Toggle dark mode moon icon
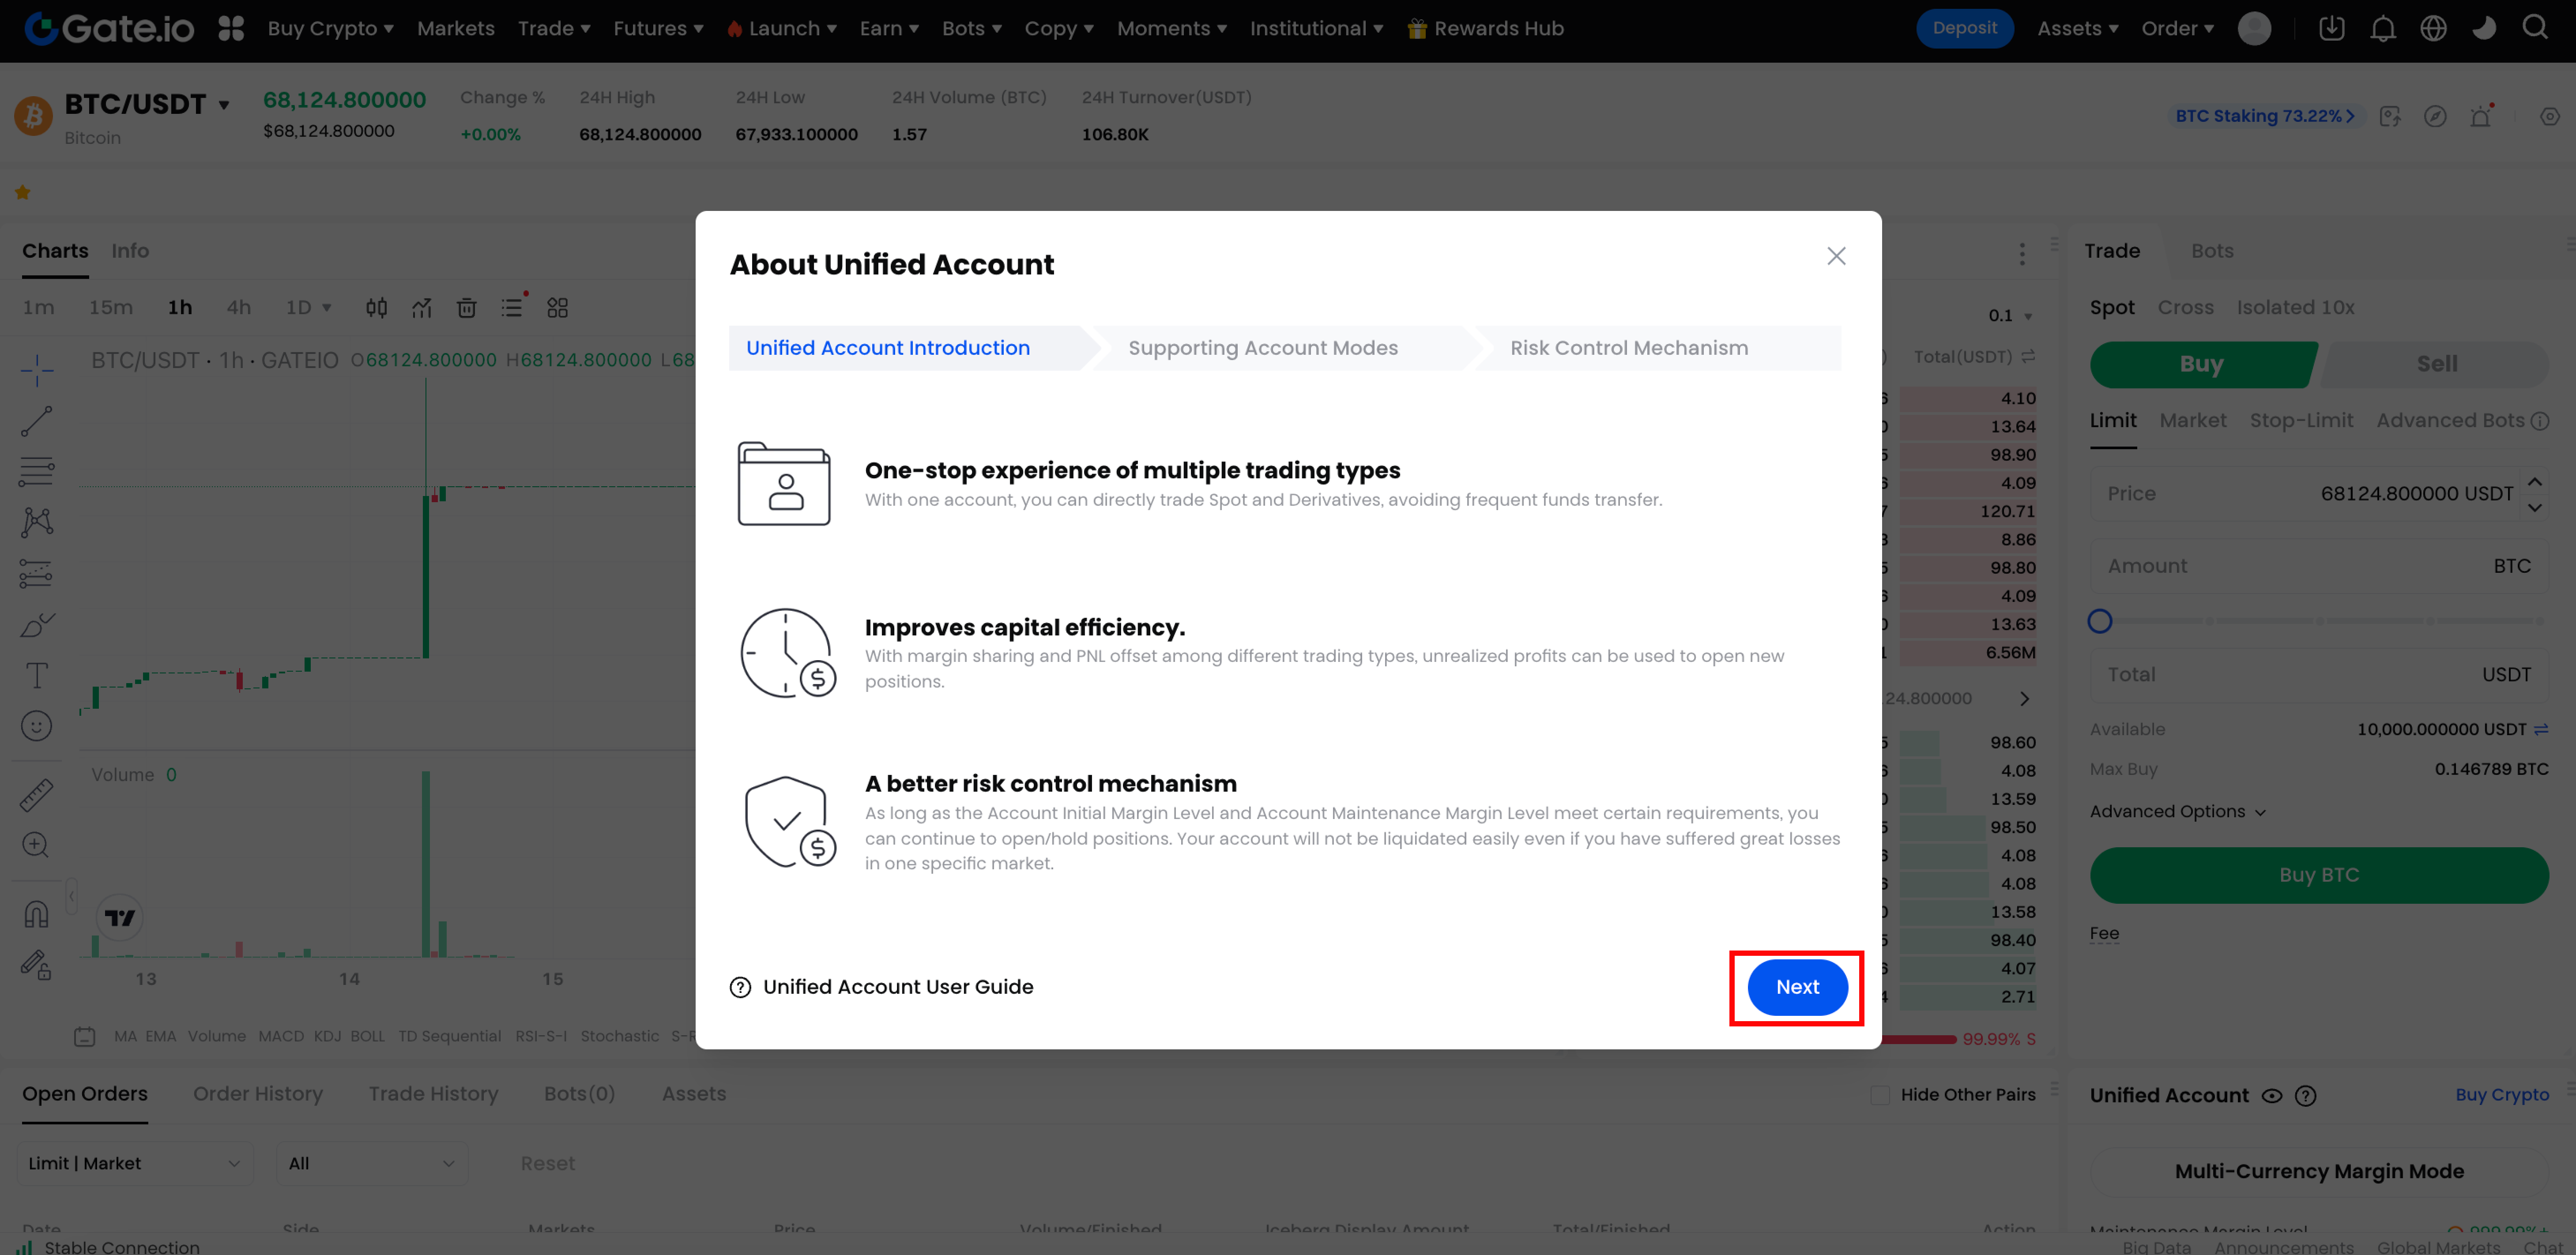2576x1255 pixels. [x=2484, y=28]
